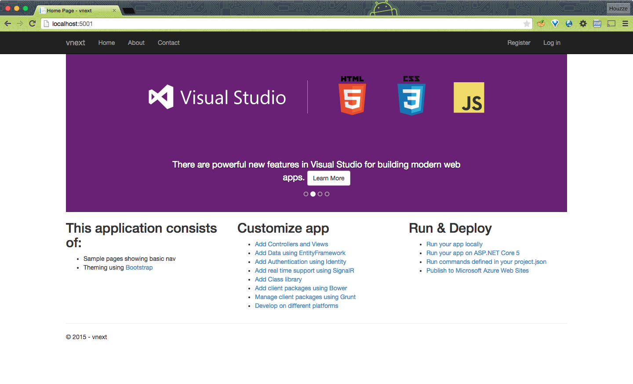Click the Customize app heading
The width and height of the screenshot is (633, 384).
[x=283, y=228]
